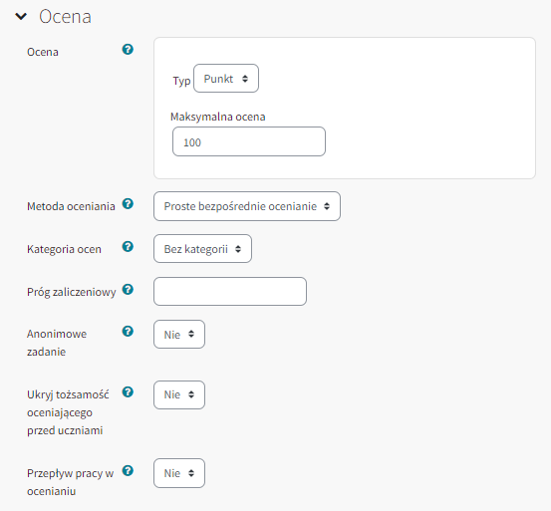Show help for Kategoria ocen
This screenshot has height=511, width=551.
click(x=128, y=247)
